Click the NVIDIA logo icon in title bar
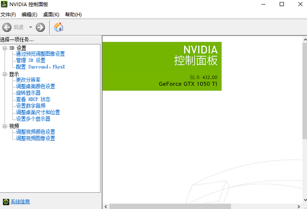The height and width of the screenshot is (209, 307). click(x=5, y=5)
